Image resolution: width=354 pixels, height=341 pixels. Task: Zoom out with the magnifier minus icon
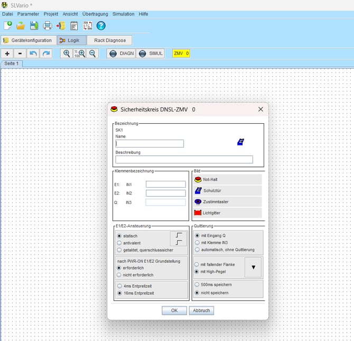click(x=92, y=53)
